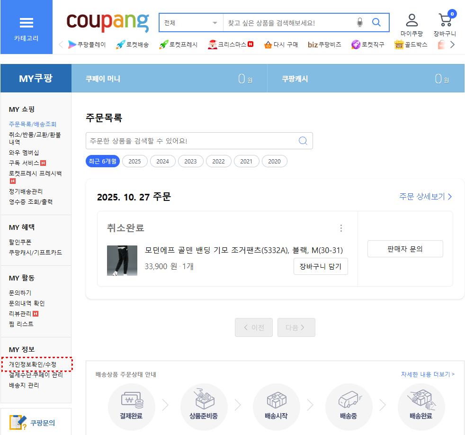
Task: Open 주문 상세보기 link
Action: (x=426, y=197)
